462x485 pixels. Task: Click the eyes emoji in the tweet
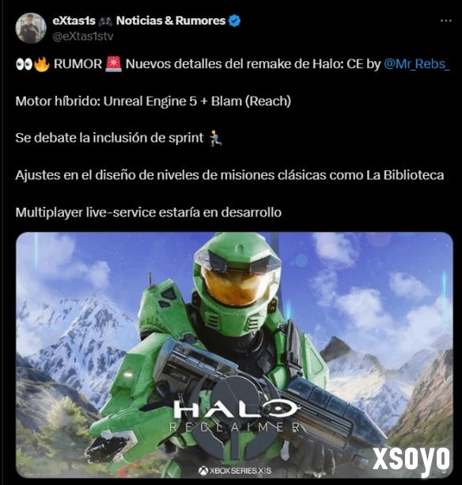click(24, 64)
